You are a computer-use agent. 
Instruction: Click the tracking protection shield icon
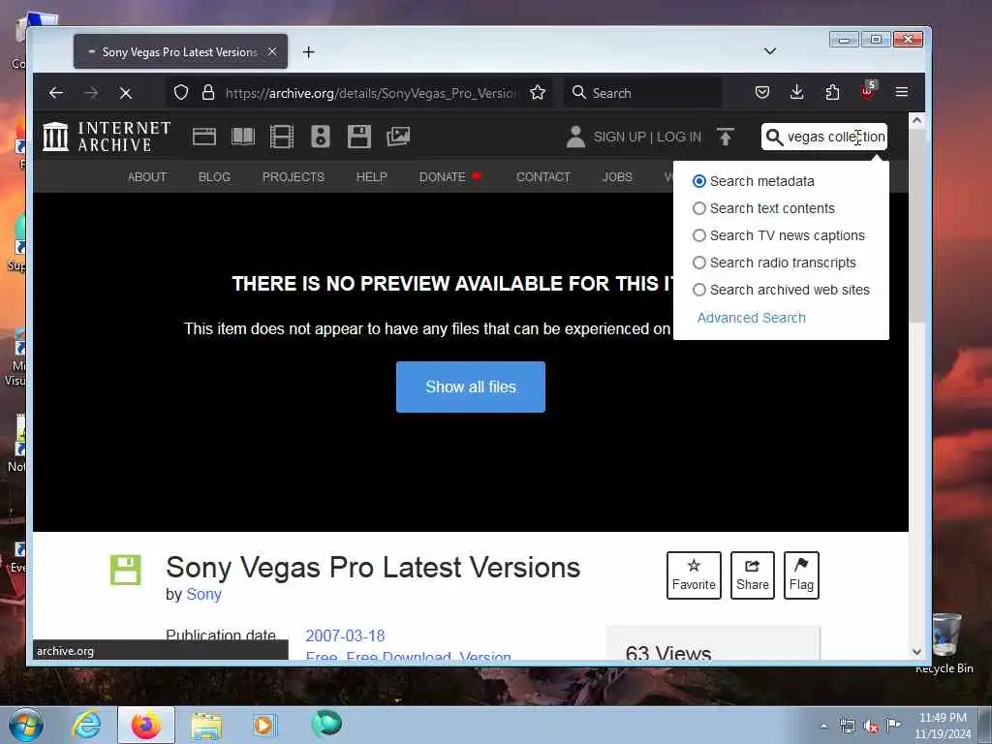click(181, 93)
